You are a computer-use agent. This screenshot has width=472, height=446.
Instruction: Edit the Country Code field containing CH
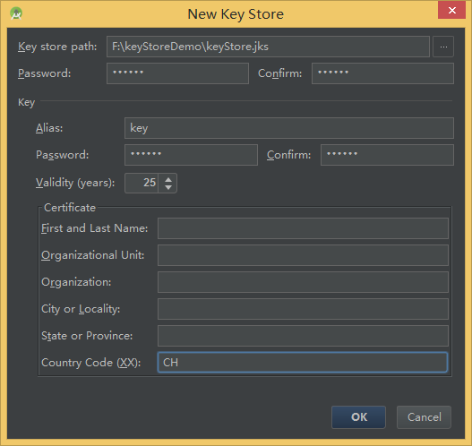click(303, 363)
